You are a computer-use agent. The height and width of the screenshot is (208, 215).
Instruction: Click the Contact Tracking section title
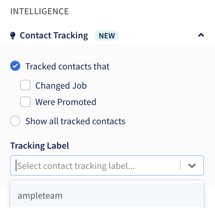point(54,36)
